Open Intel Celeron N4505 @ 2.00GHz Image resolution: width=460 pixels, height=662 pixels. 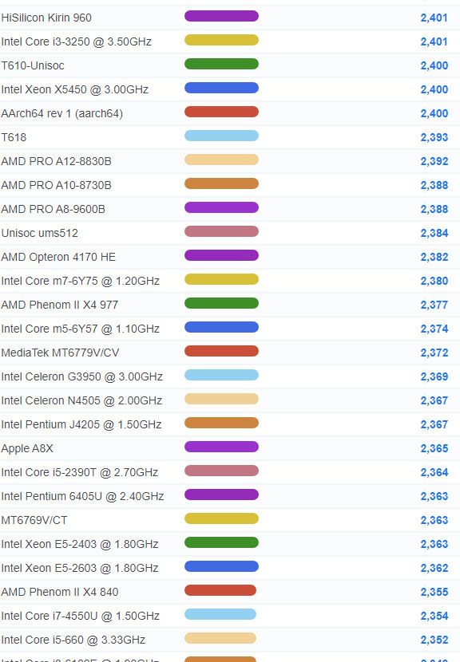[x=81, y=400]
